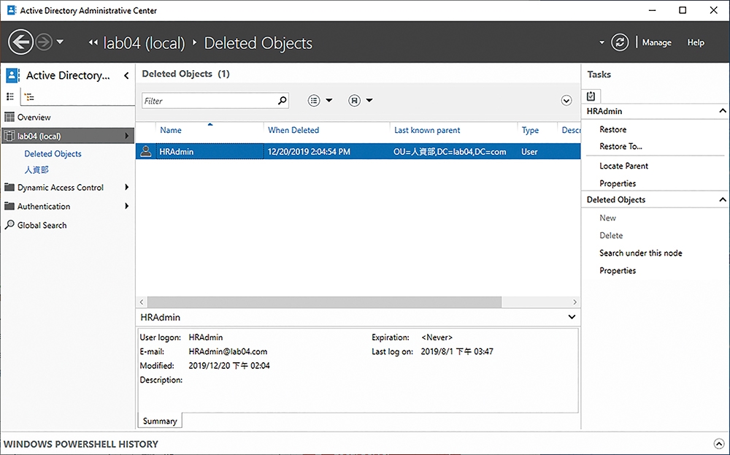Click the horizontal scrollbar thumb

325,302
